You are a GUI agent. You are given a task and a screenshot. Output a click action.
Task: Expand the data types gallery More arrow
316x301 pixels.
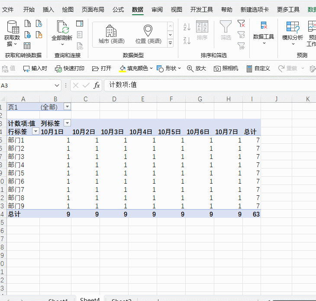170,43
